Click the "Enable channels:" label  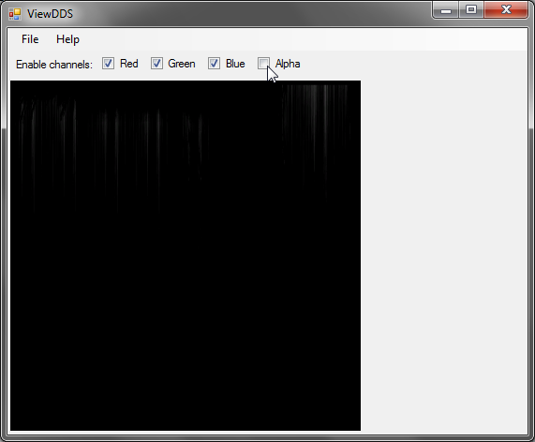coord(54,65)
